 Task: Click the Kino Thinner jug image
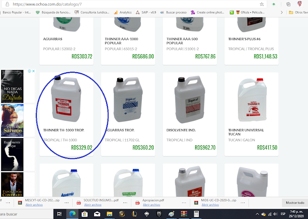190,182
